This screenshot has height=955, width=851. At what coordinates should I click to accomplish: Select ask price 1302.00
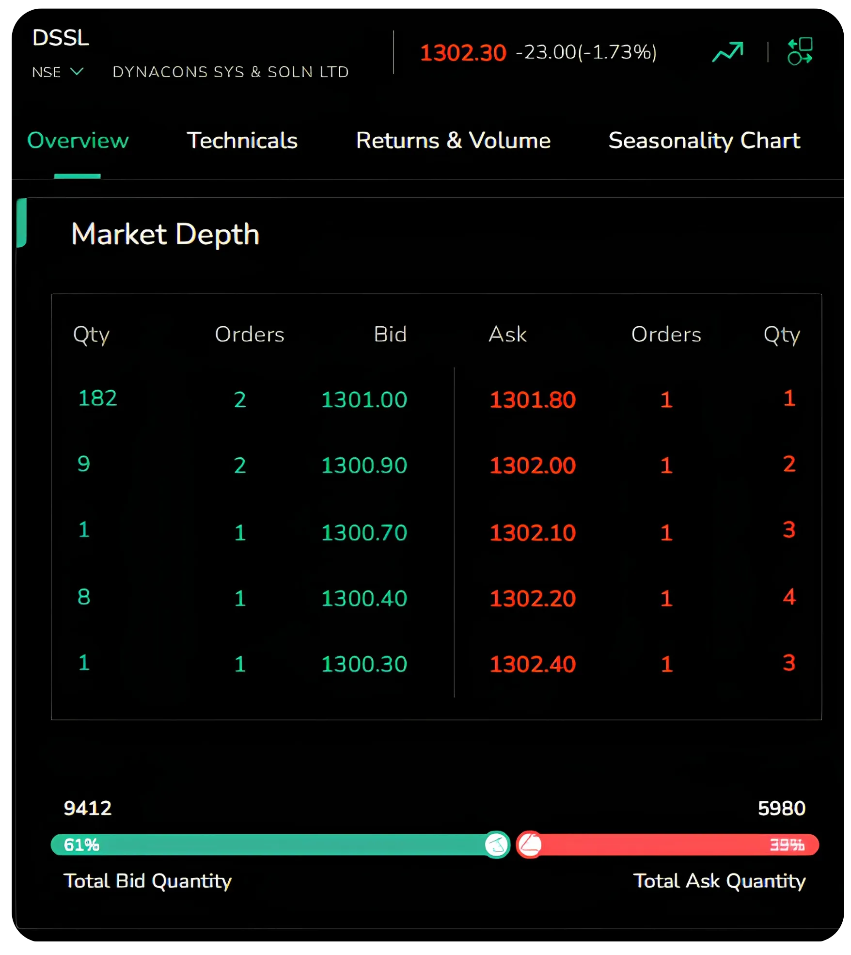(x=533, y=465)
